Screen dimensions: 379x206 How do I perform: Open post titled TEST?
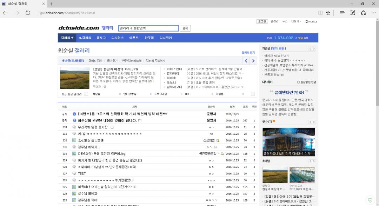(x=82, y=174)
